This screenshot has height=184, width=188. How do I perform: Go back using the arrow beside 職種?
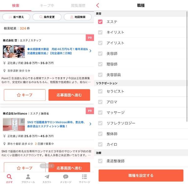coord(98,5)
